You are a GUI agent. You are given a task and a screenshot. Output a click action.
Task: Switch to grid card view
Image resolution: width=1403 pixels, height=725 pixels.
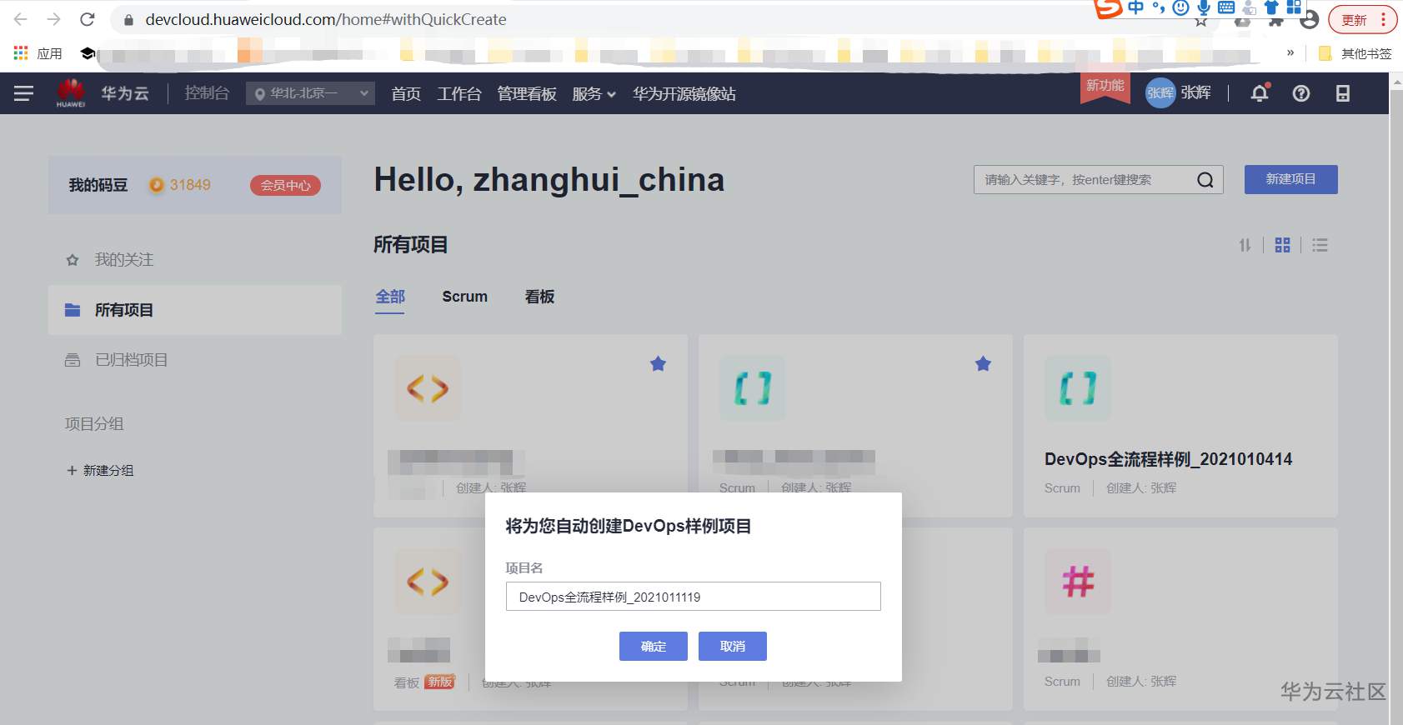click(x=1282, y=245)
